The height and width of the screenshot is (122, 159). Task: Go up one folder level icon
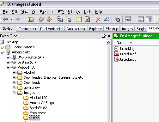coord(31,19)
